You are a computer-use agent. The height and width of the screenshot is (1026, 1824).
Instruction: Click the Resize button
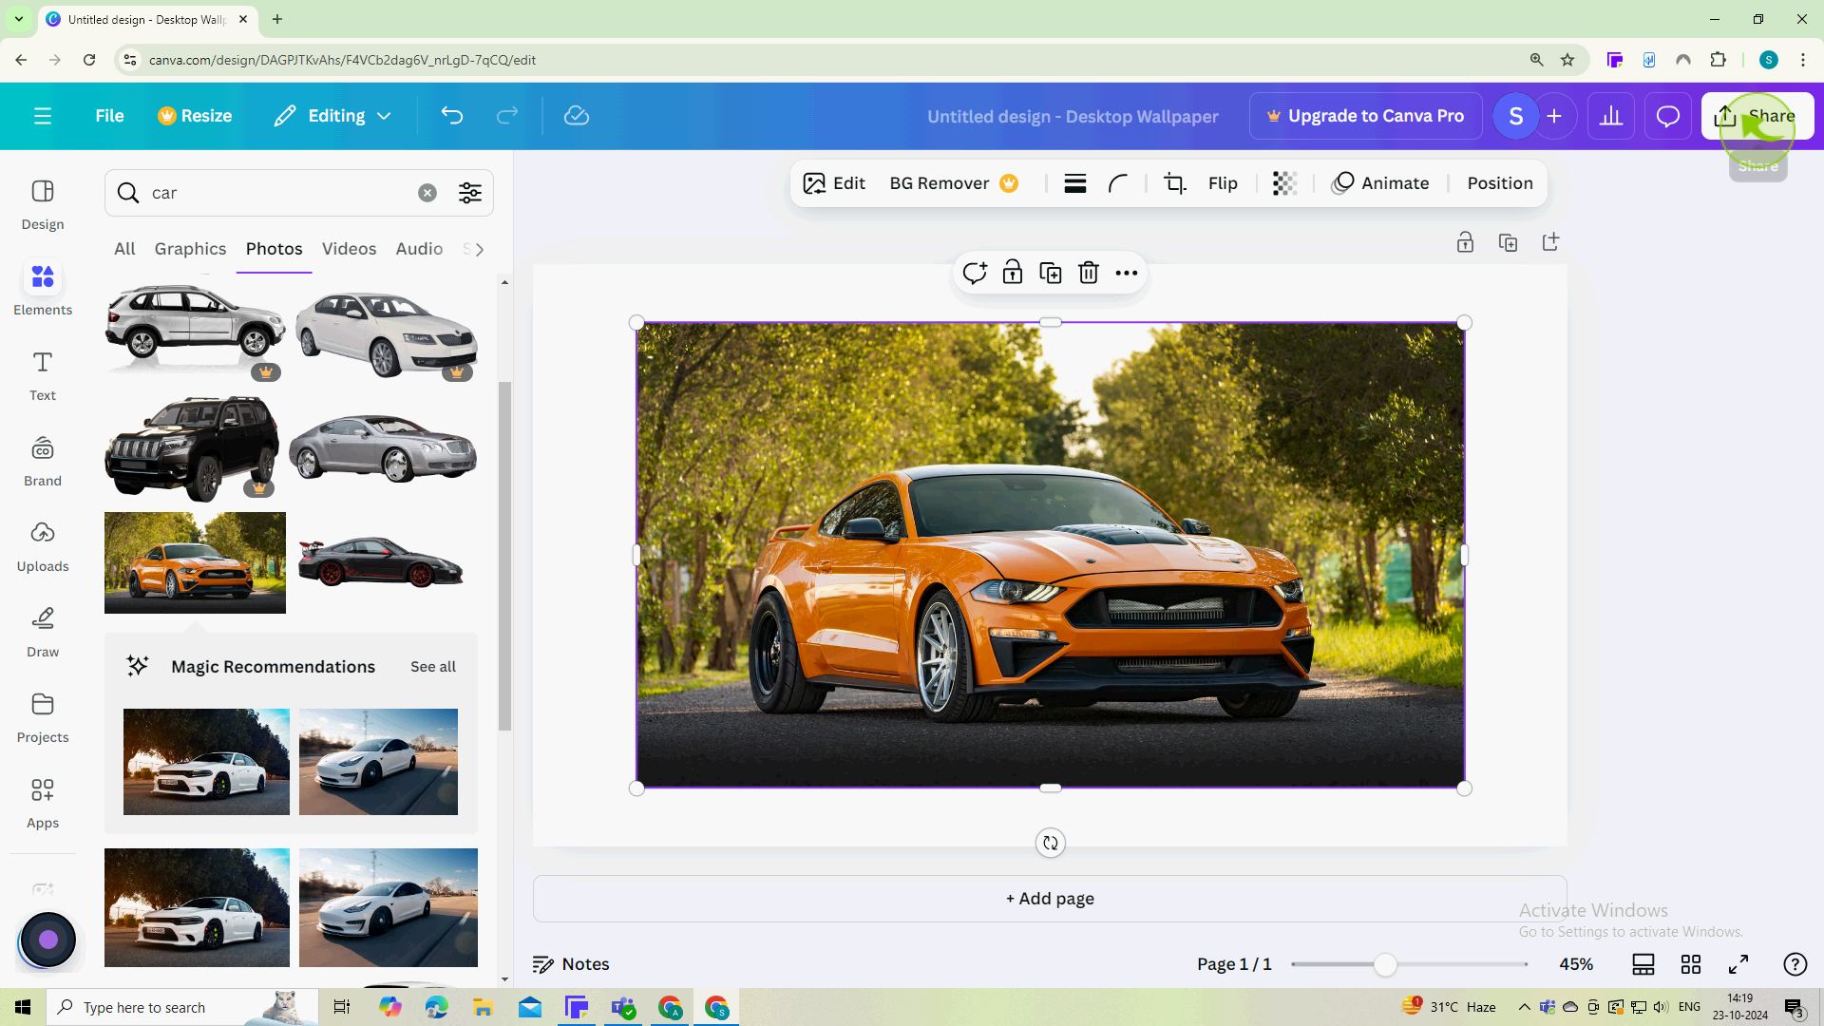tap(195, 116)
